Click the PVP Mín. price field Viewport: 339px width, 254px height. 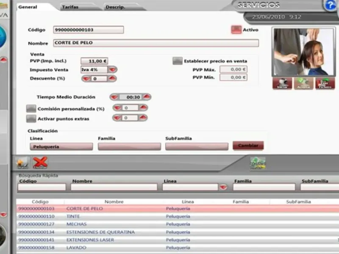pyautogui.click(x=233, y=77)
